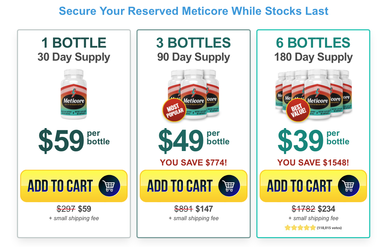Click the cart icon under 1 Bottle
The image size is (389, 247).
109,186
